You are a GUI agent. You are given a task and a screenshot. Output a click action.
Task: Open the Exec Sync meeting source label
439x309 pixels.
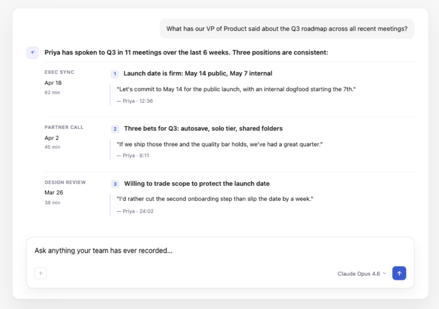point(59,72)
